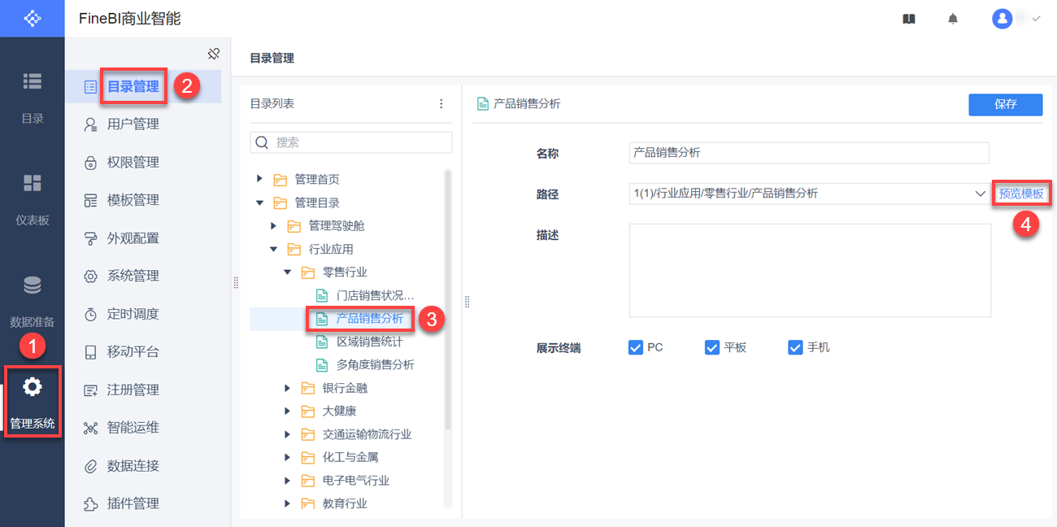Expand the 银行金融 folder
The image size is (1057, 527).
288,388
